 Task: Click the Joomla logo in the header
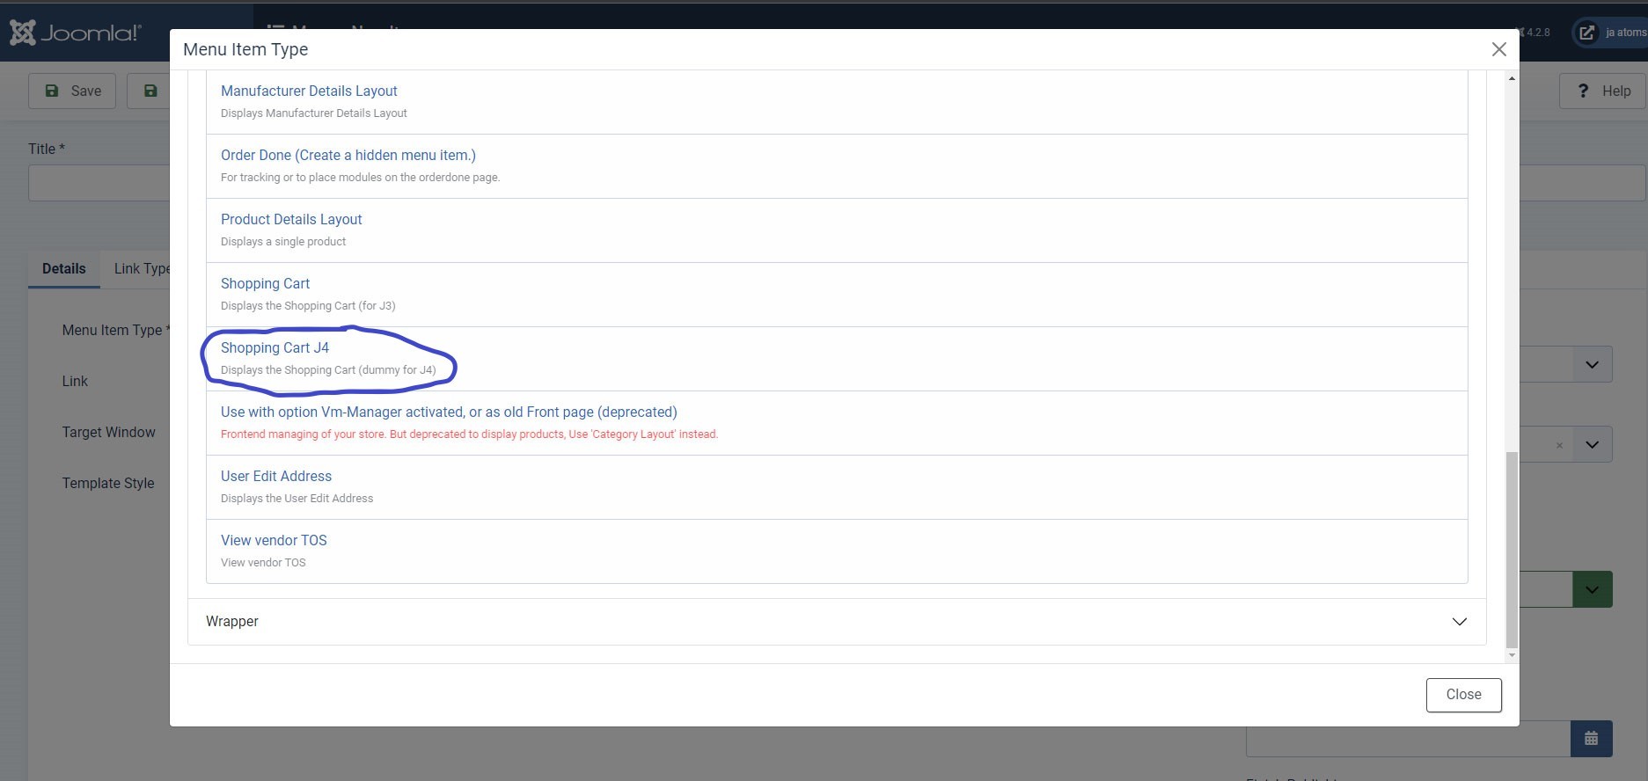tap(75, 33)
